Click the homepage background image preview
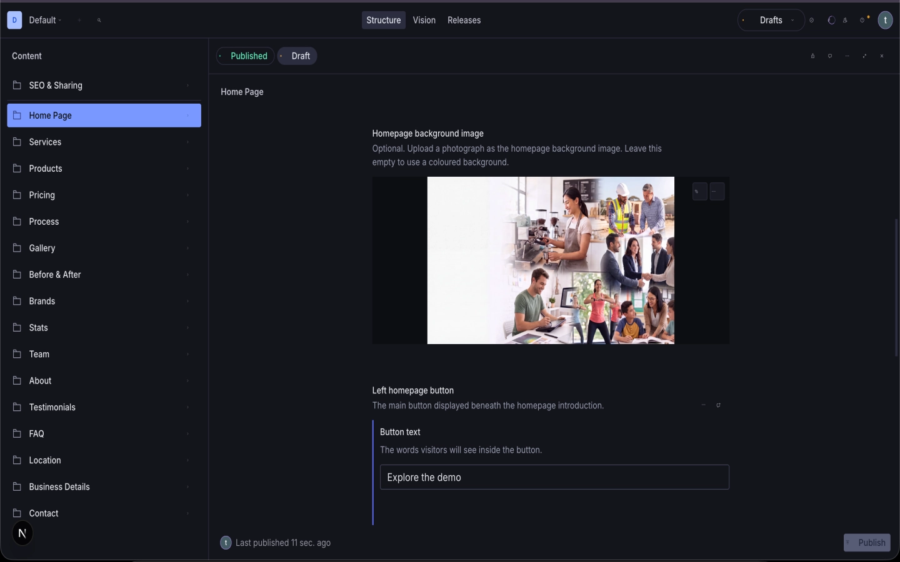The image size is (900, 562). pos(551,260)
